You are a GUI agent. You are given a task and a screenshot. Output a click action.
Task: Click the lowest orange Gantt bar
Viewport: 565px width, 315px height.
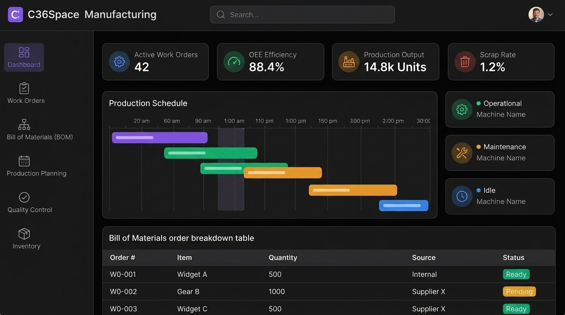353,190
